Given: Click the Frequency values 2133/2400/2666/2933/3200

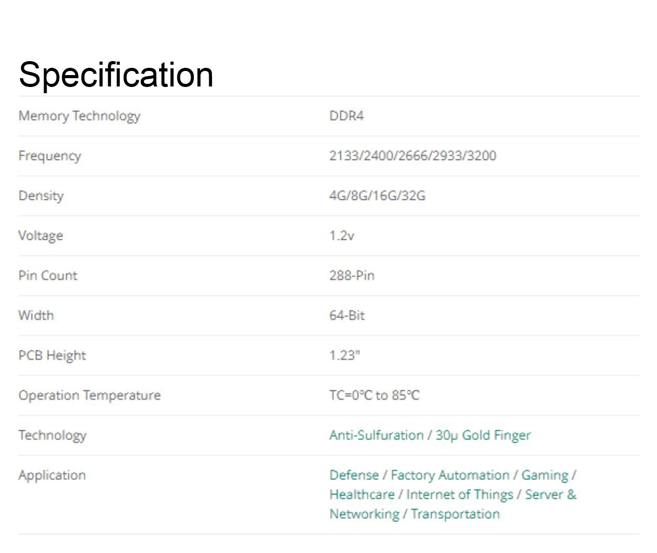Looking at the screenshot, I should [x=412, y=155].
